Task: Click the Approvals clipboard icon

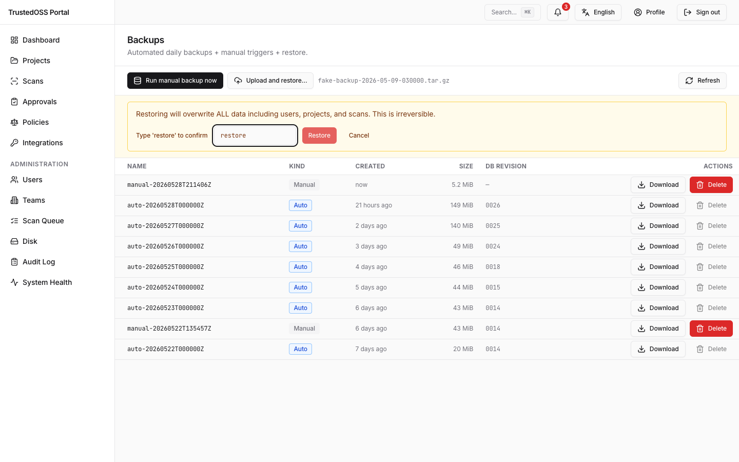Action: coord(14,102)
